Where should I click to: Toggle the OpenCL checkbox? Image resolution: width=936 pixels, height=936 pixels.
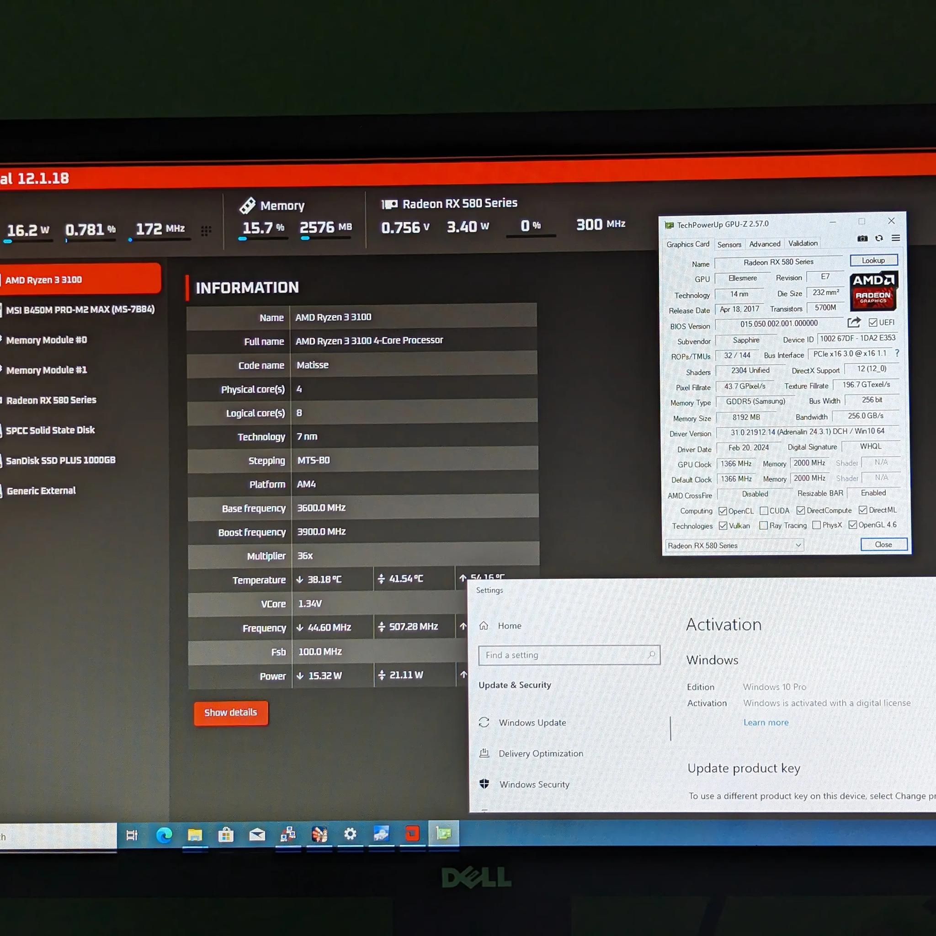(x=723, y=511)
